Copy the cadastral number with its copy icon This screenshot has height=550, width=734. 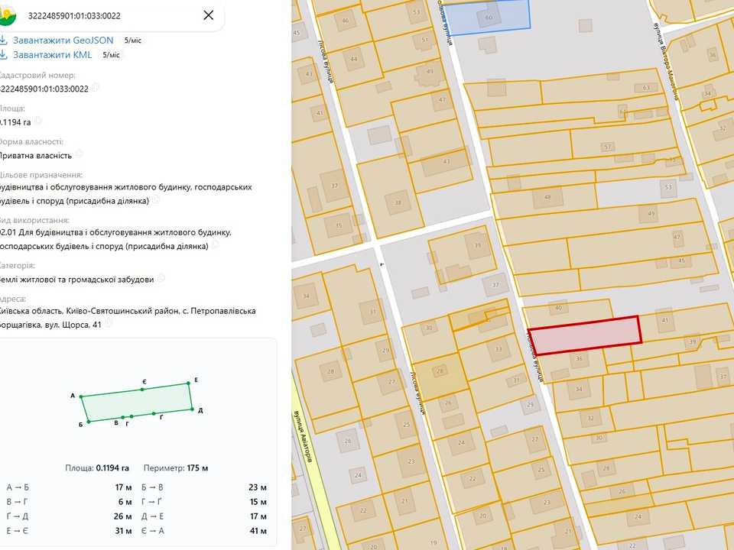tap(95, 87)
